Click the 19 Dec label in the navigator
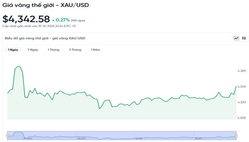 point(28,138)
